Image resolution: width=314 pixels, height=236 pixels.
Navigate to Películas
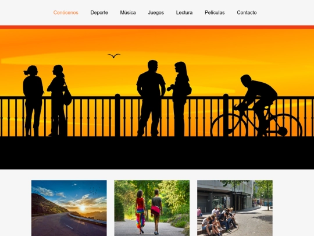click(x=215, y=13)
